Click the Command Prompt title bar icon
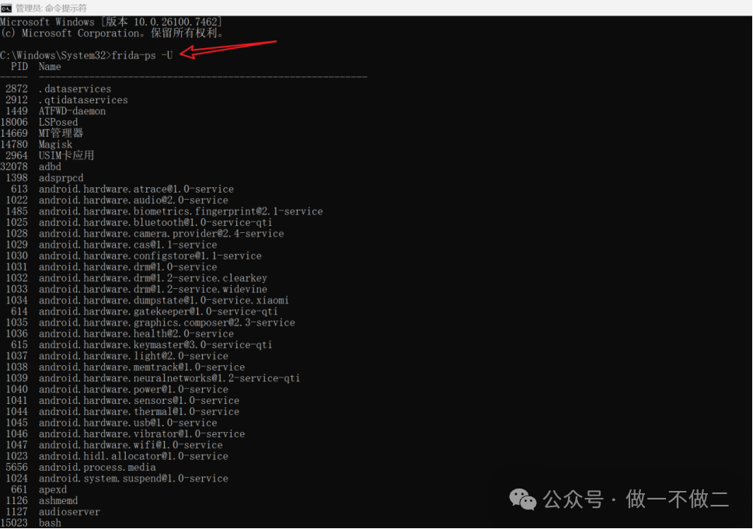Image resolution: width=753 pixels, height=529 pixels. point(5,8)
